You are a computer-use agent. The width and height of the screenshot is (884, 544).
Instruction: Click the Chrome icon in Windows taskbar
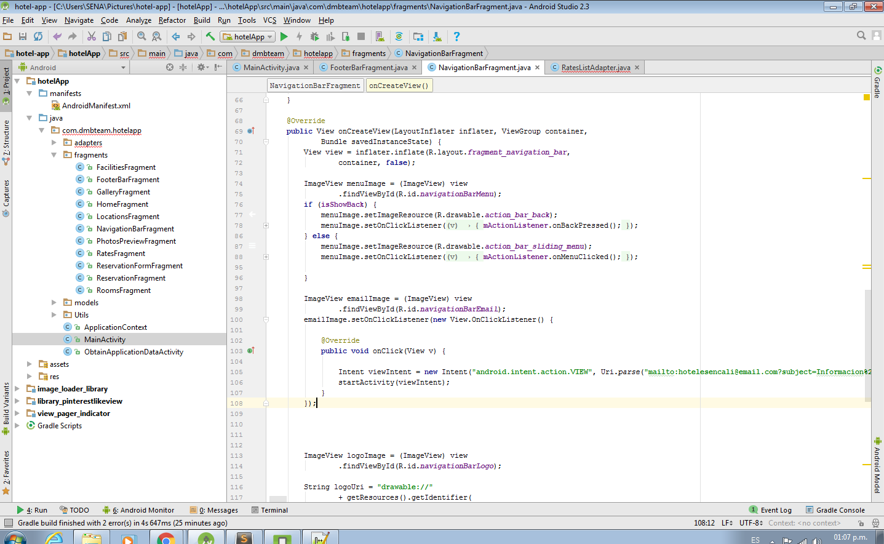(x=165, y=538)
